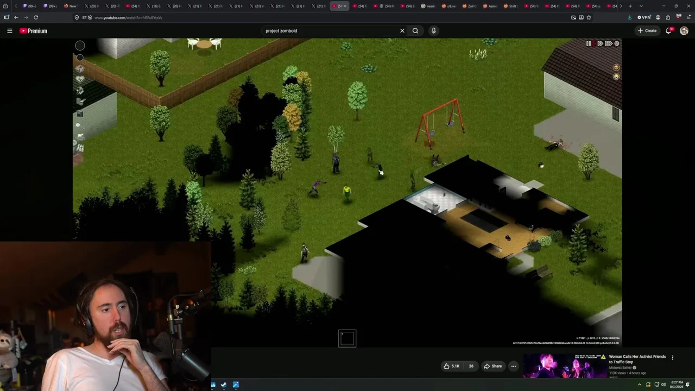Open the YouTube guide hamburger menu
695x391 pixels.
tap(10, 31)
